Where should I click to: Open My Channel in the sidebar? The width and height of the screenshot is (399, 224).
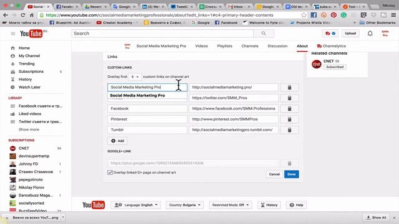(29, 56)
